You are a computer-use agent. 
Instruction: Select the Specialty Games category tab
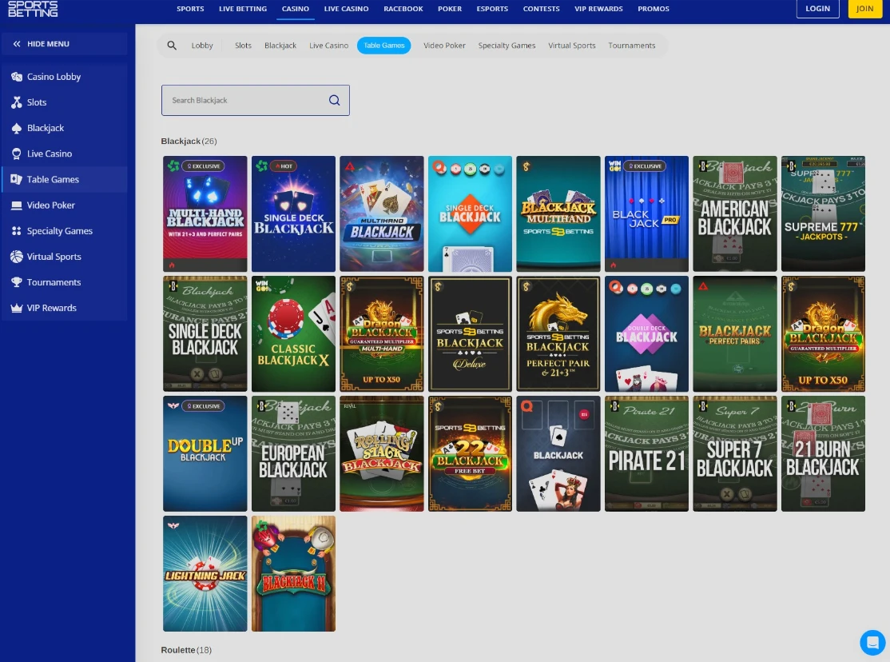click(x=507, y=46)
